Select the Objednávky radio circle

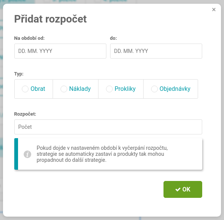point(154,89)
